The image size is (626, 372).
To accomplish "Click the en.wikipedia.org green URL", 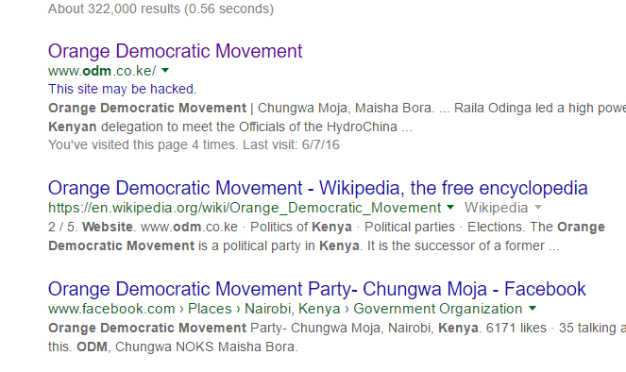I will tap(245, 208).
